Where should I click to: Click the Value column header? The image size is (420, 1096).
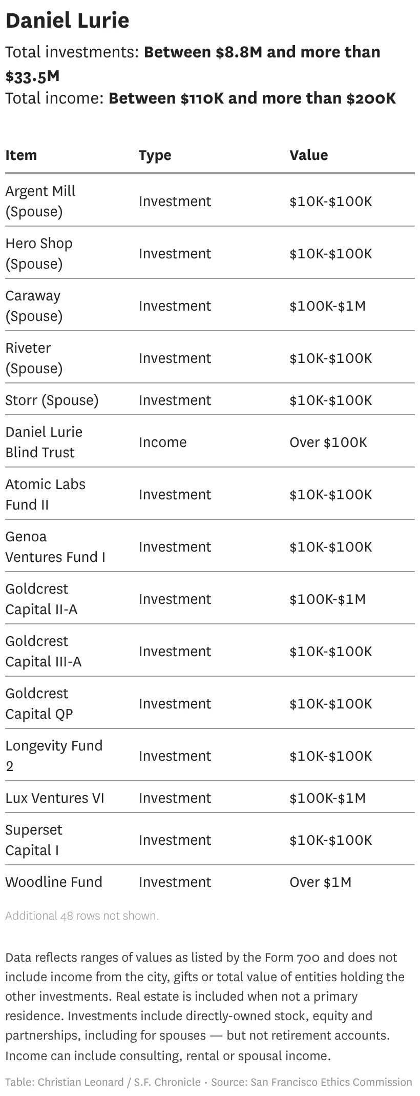click(x=308, y=155)
